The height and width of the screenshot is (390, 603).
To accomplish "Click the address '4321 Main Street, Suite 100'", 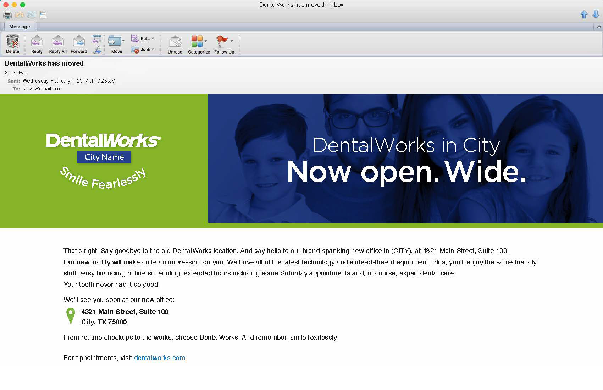I will pyautogui.click(x=125, y=312).
